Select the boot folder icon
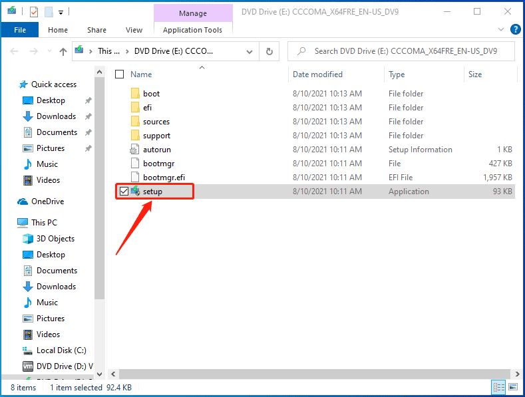Screen dimensions: 525x397 135,93
